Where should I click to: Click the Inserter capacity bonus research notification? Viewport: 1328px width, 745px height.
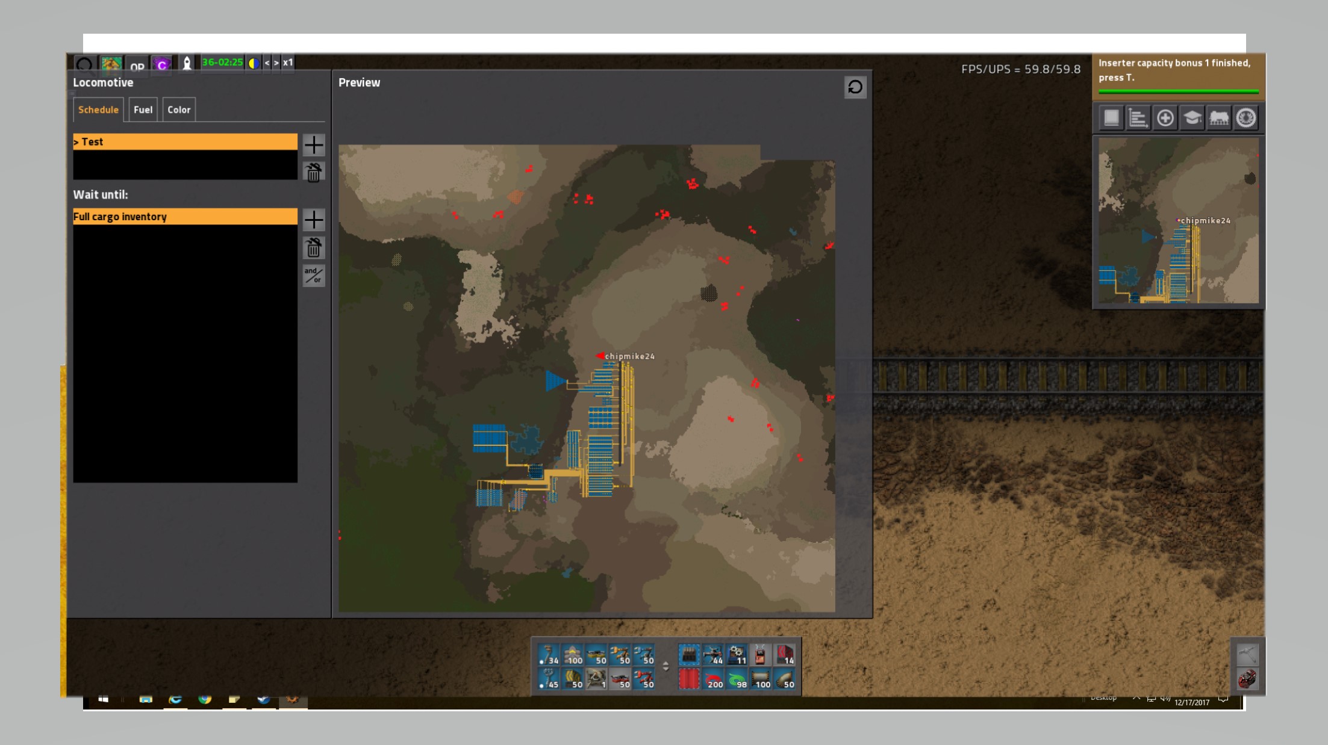1179,76
